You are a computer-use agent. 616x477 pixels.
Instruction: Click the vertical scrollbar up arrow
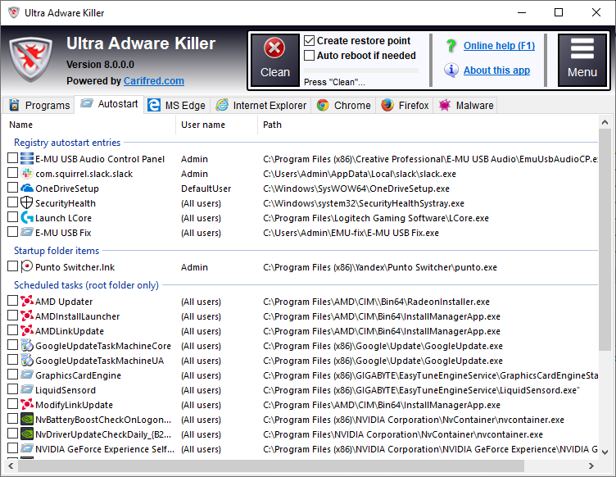605,122
